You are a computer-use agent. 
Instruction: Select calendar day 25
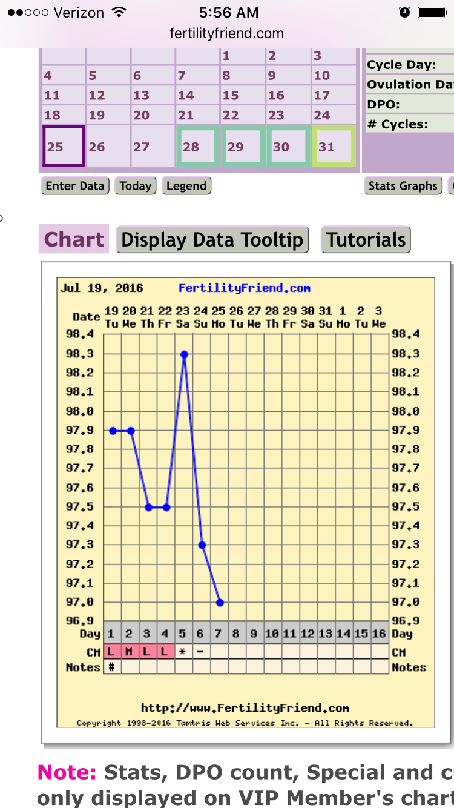click(x=64, y=147)
